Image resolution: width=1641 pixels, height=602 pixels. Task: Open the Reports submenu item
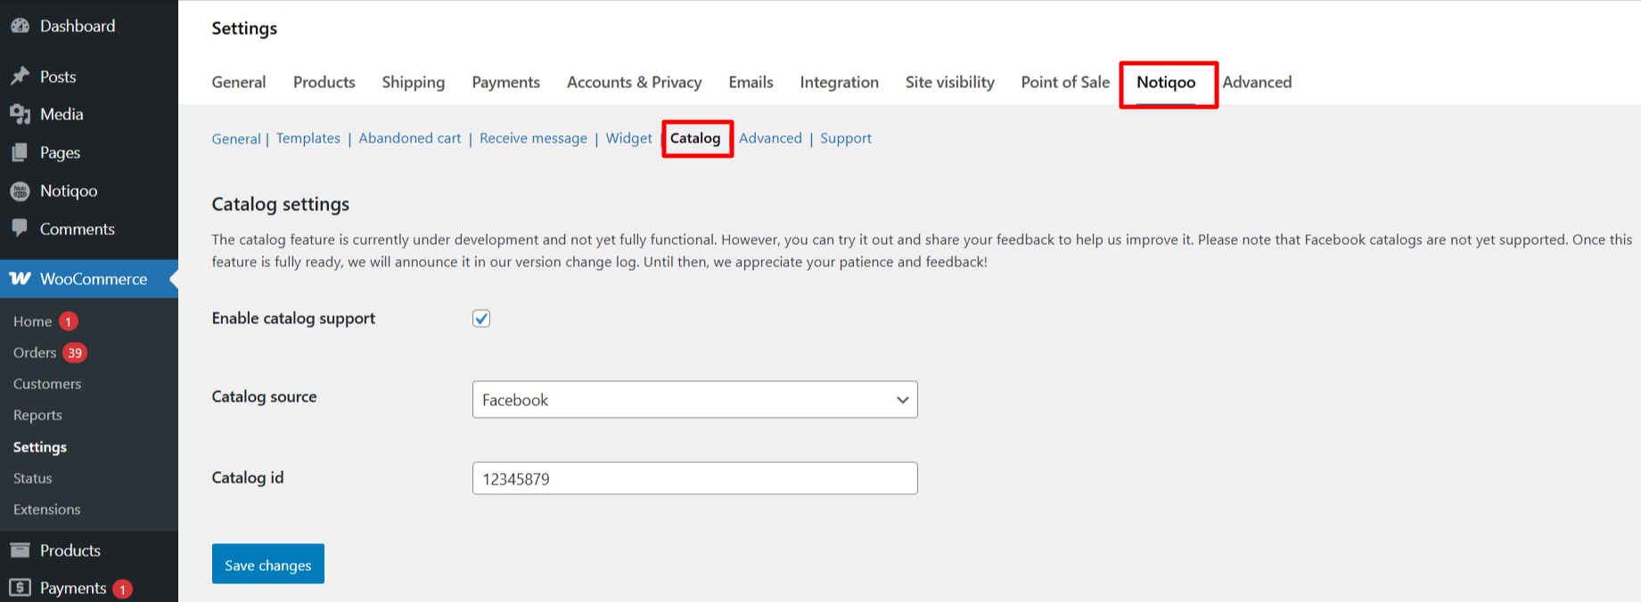(37, 415)
